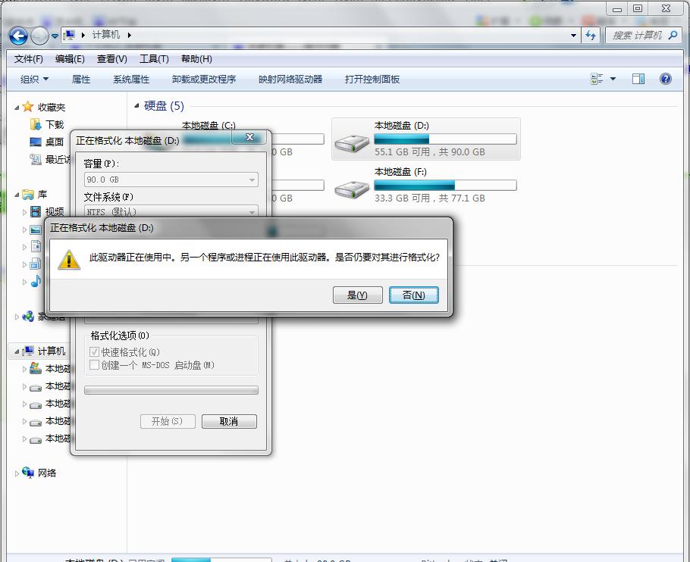The height and width of the screenshot is (562, 690).
Task: Click the change view icon
Action: point(597,79)
